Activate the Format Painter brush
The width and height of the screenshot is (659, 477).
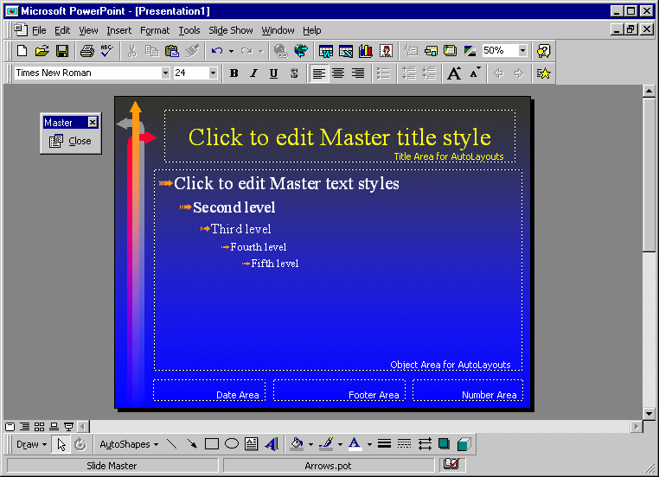pos(192,51)
